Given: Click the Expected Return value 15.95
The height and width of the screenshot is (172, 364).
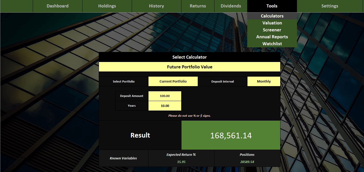Looking at the screenshot, I should (181, 162).
